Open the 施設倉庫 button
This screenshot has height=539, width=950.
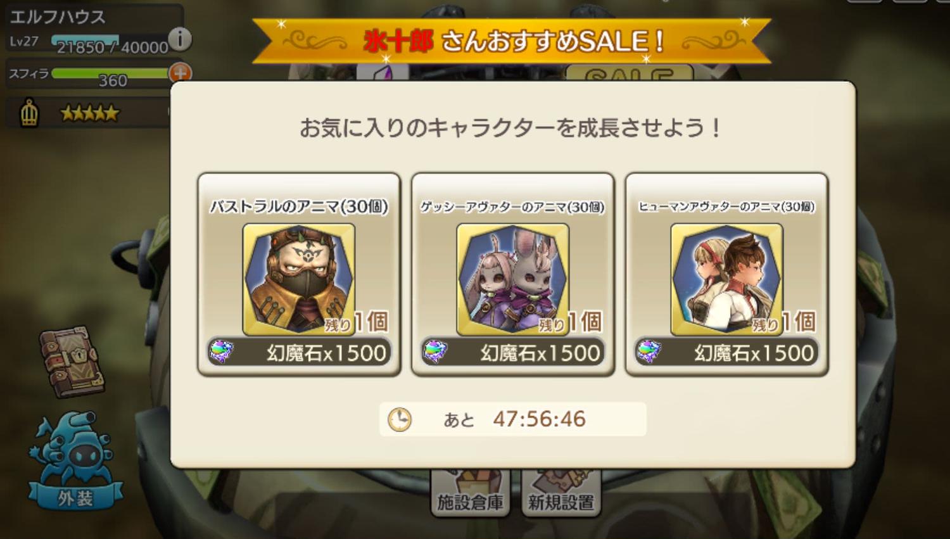coord(470,494)
